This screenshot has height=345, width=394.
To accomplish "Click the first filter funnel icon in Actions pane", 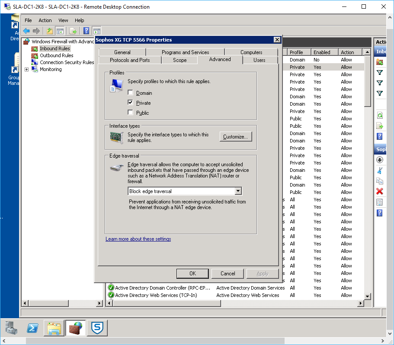I will pos(380,73).
